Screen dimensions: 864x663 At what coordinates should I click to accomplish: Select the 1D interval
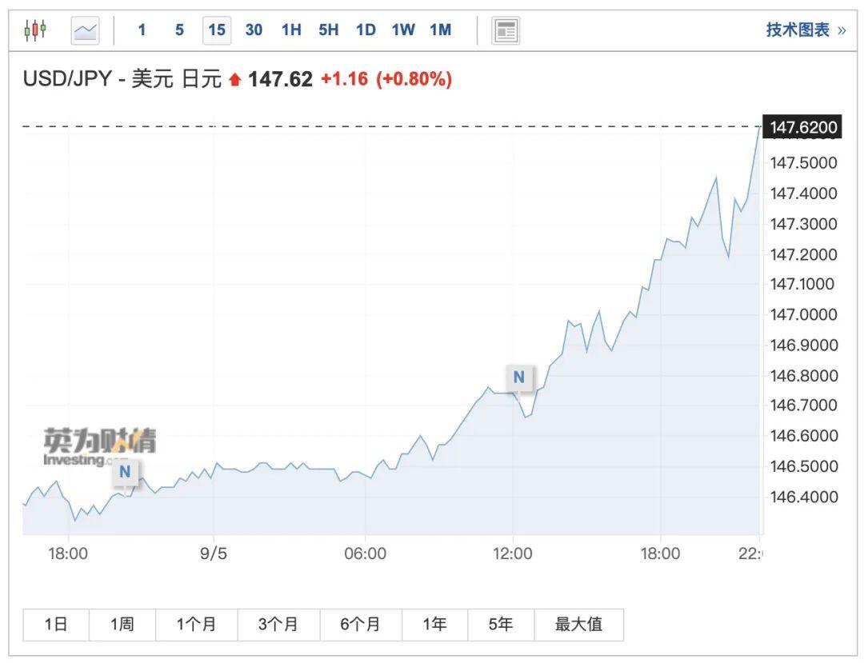point(366,30)
